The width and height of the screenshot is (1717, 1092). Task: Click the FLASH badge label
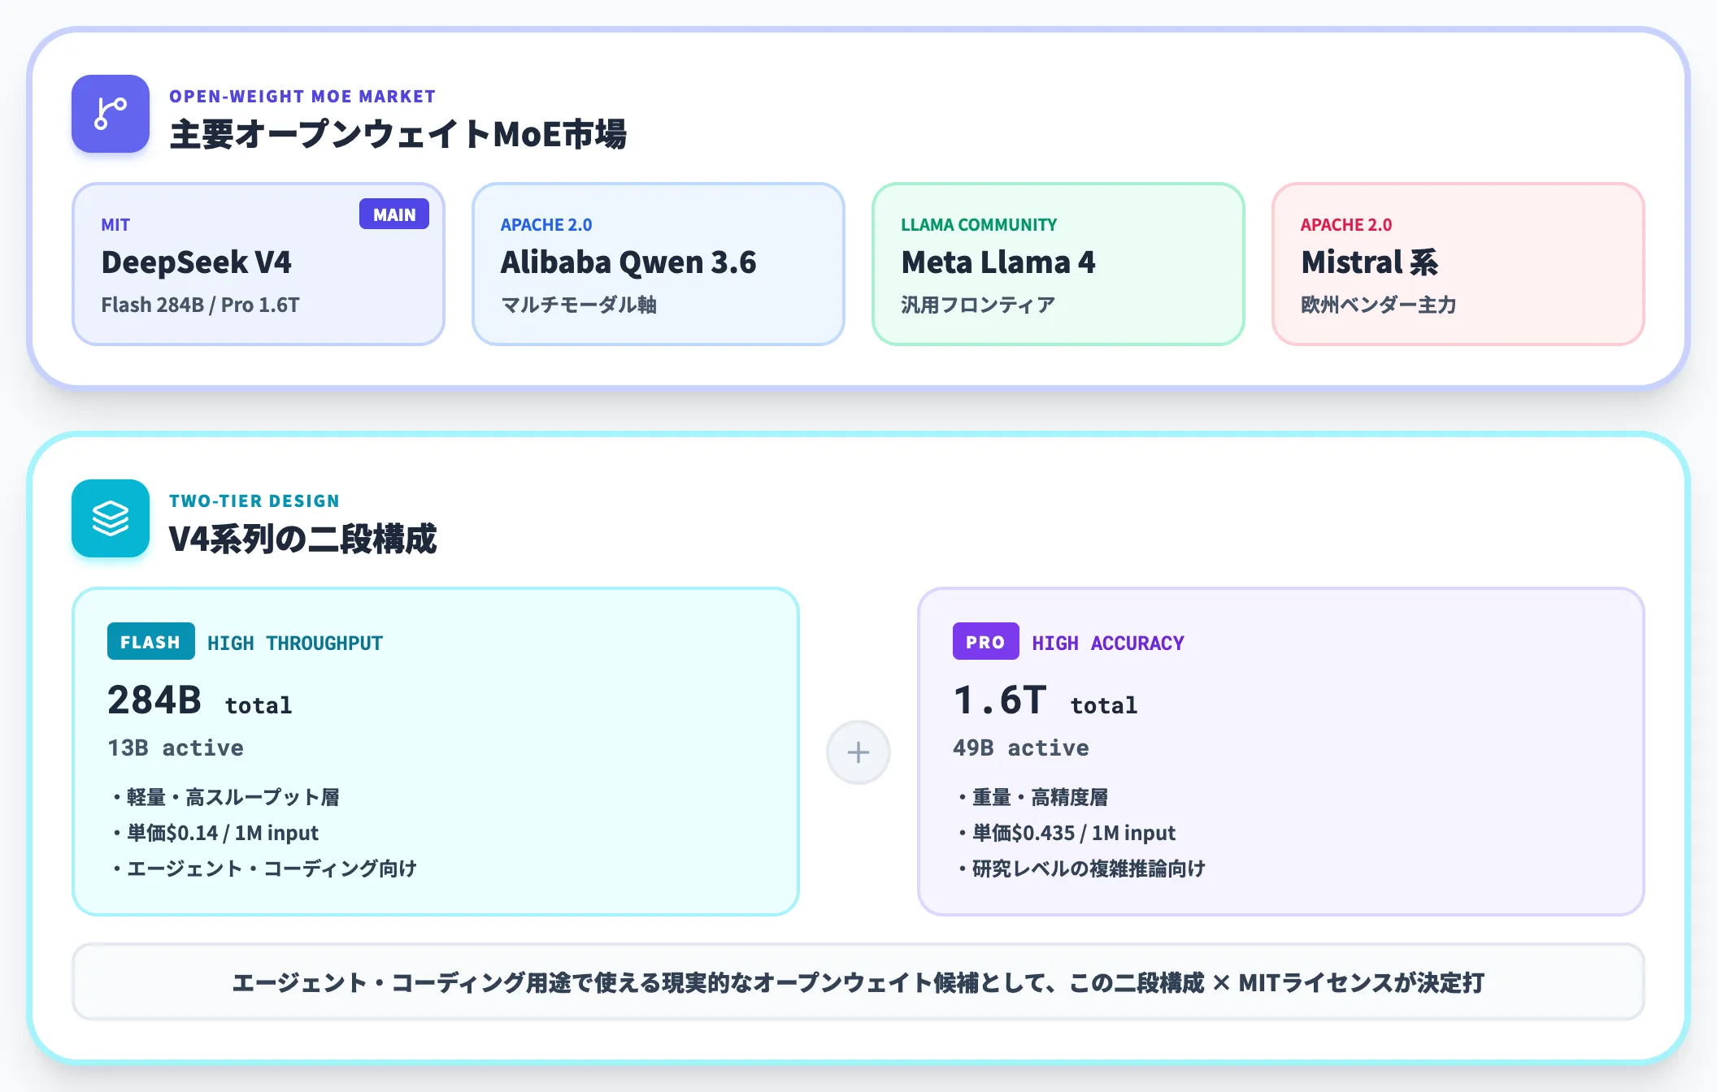pyautogui.click(x=150, y=642)
